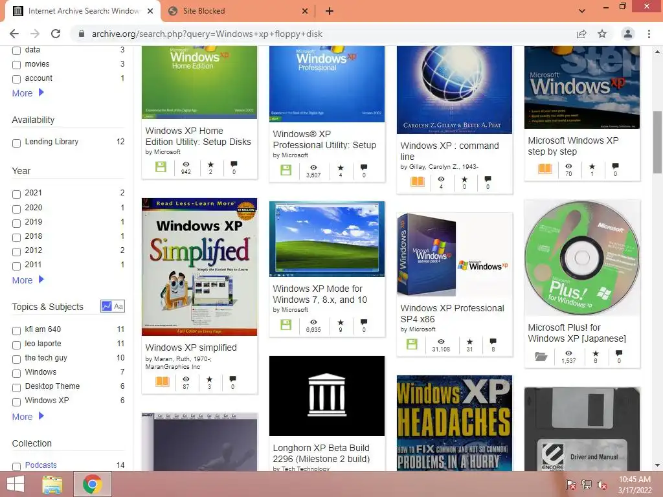Click the floppy icon under Windows XP Professional SP4 x86
The height and width of the screenshot is (497, 663).
coord(412,344)
